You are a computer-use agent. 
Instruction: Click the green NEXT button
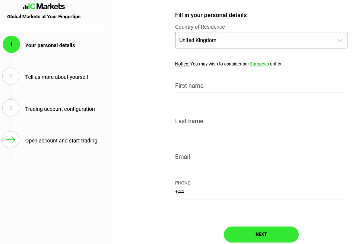click(x=261, y=234)
